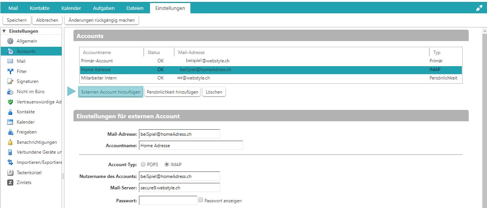Select the POP3 account type

tap(143, 165)
